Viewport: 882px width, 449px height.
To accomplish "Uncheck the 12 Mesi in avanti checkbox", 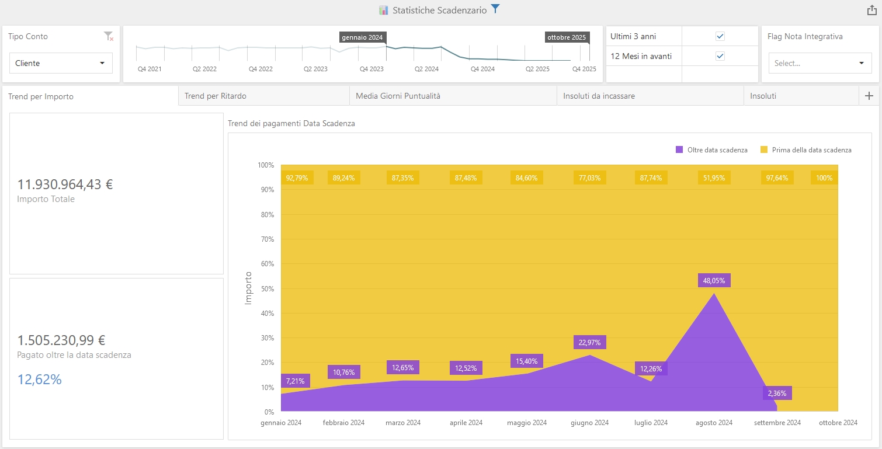I will (x=720, y=56).
